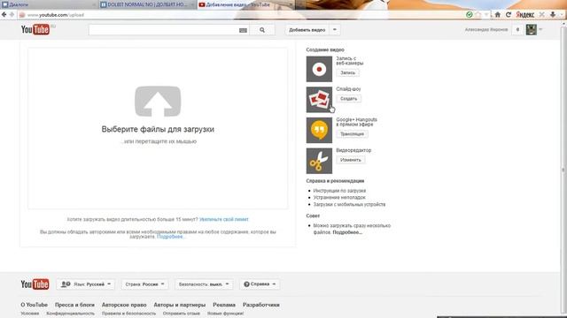
Task: Open the Безопасность: выкл. dropdown
Action: click(x=204, y=284)
